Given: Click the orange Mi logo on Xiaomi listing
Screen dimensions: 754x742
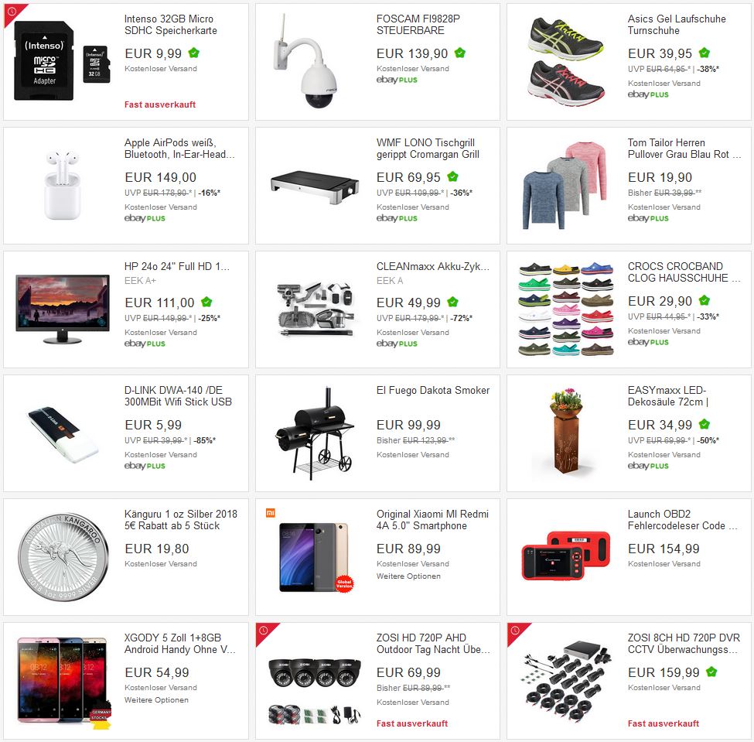Looking at the screenshot, I should 270,514.
